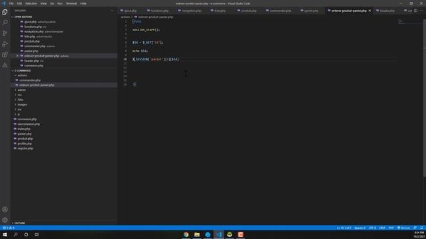Image resolution: width=426 pixels, height=239 pixels.
Task: Open the Terminal menu
Action: point(71,3)
